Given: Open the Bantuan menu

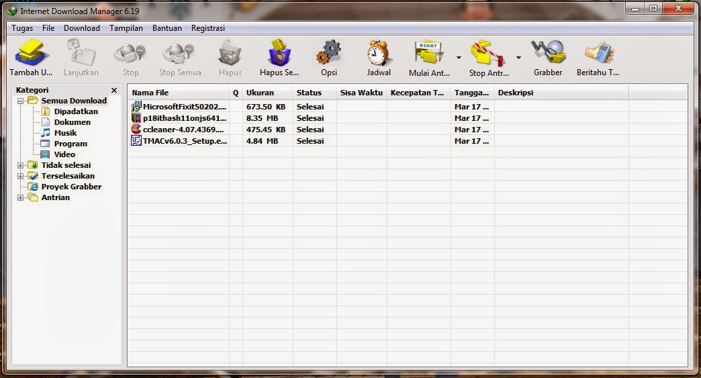Looking at the screenshot, I should click(167, 28).
